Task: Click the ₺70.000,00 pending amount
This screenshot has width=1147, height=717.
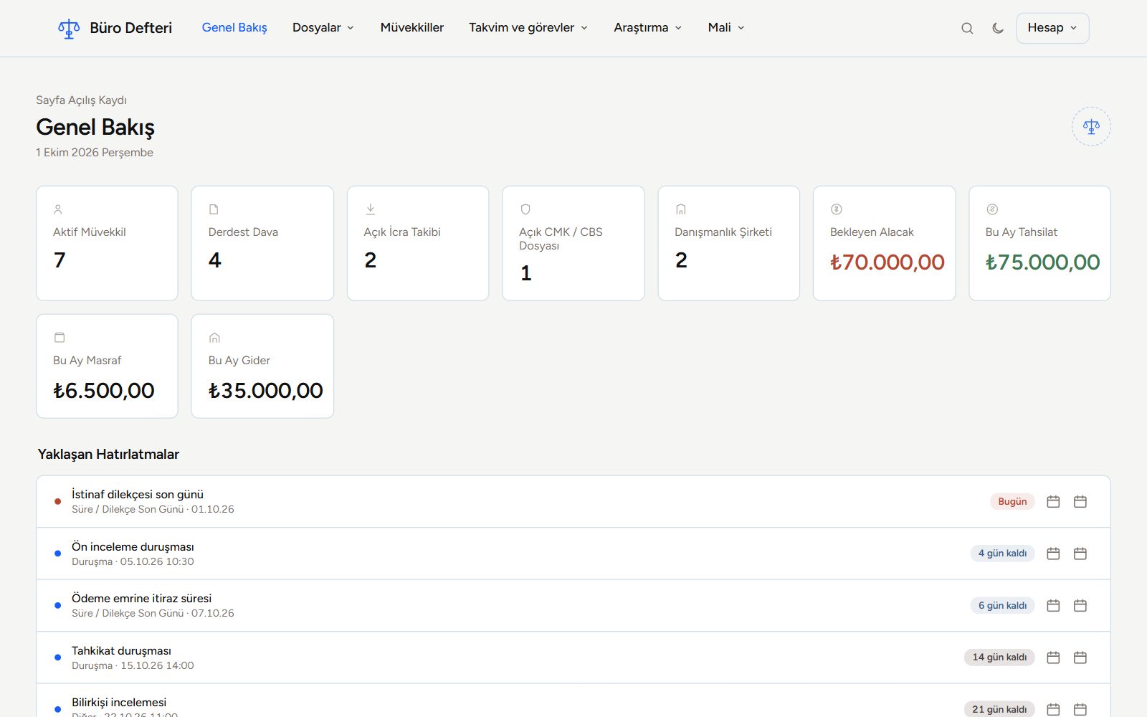Action: pyautogui.click(x=887, y=262)
